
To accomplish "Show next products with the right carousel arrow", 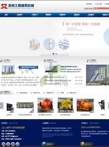I will 108,106.
